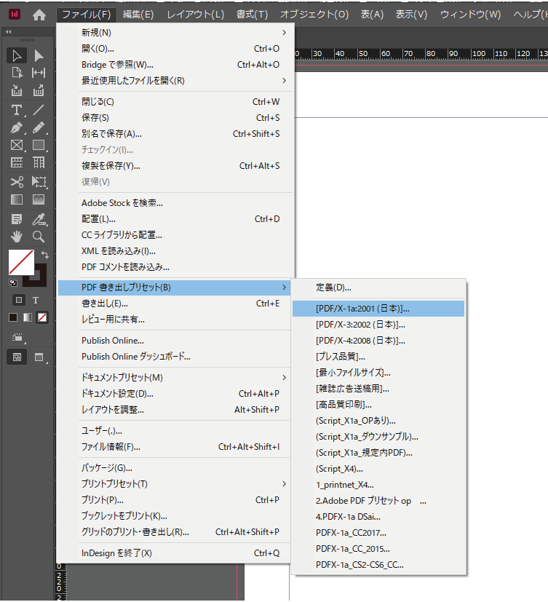The height and width of the screenshot is (602, 548).
Task: Select the Gradient Feather tool
Action: [x=39, y=199]
